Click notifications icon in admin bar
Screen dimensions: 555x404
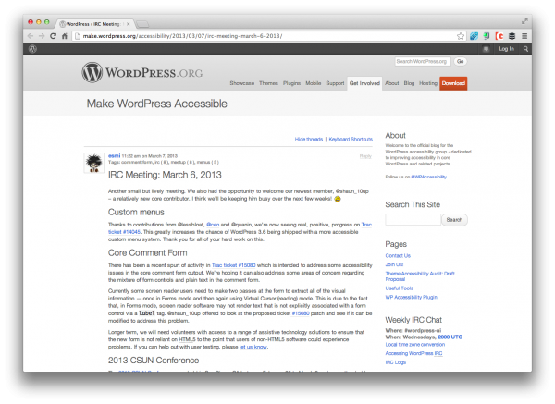point(486,49)
